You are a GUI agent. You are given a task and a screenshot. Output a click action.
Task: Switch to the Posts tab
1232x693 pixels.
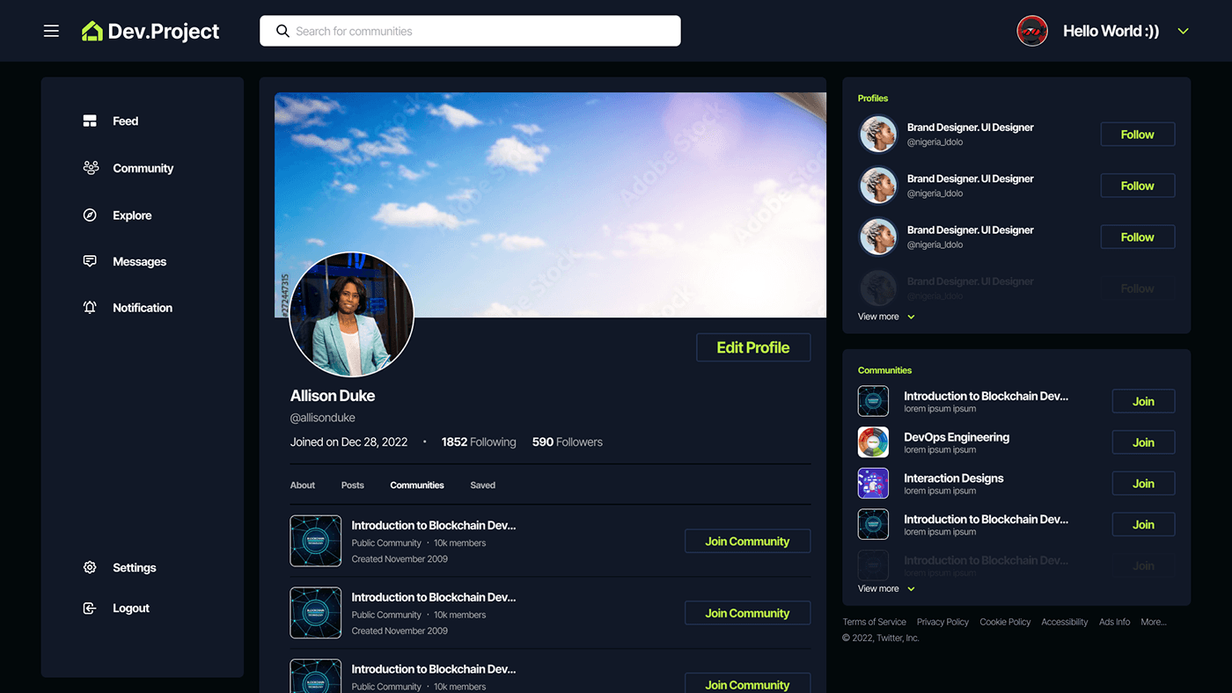[353, 485]
